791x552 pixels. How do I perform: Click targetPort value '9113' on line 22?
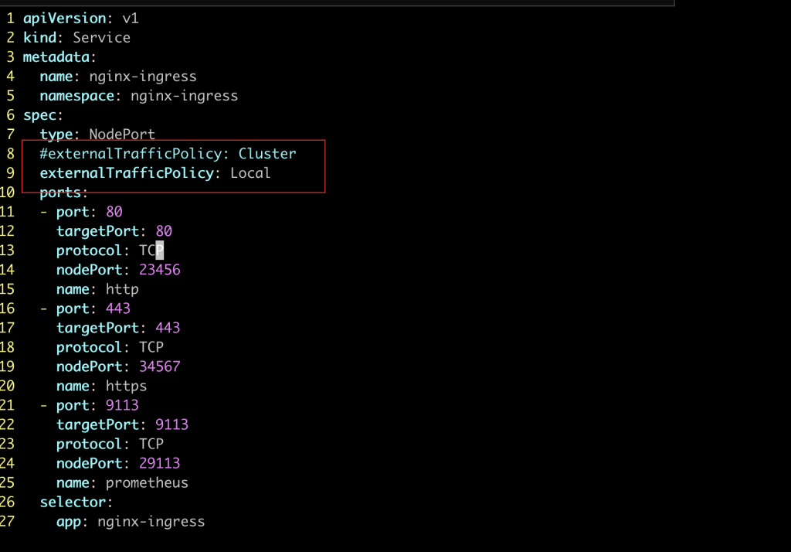tap(172, 424)
